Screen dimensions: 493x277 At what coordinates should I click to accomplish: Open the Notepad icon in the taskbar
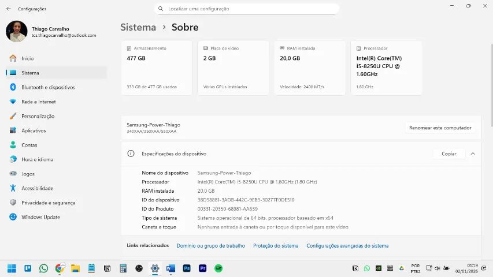coord(91,268)
